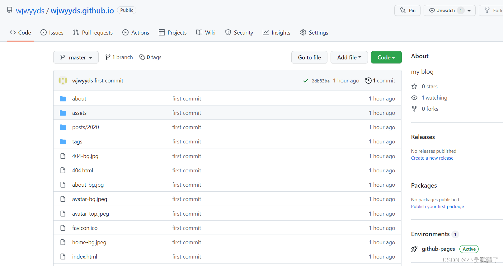Open the Add file dropdown
The height and width of the screenshot is (266, 503).
pyautogui.click(x=349, y=57)
